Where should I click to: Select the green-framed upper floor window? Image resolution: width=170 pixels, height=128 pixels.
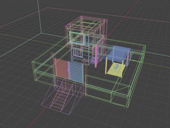click(x=76, y=38)
